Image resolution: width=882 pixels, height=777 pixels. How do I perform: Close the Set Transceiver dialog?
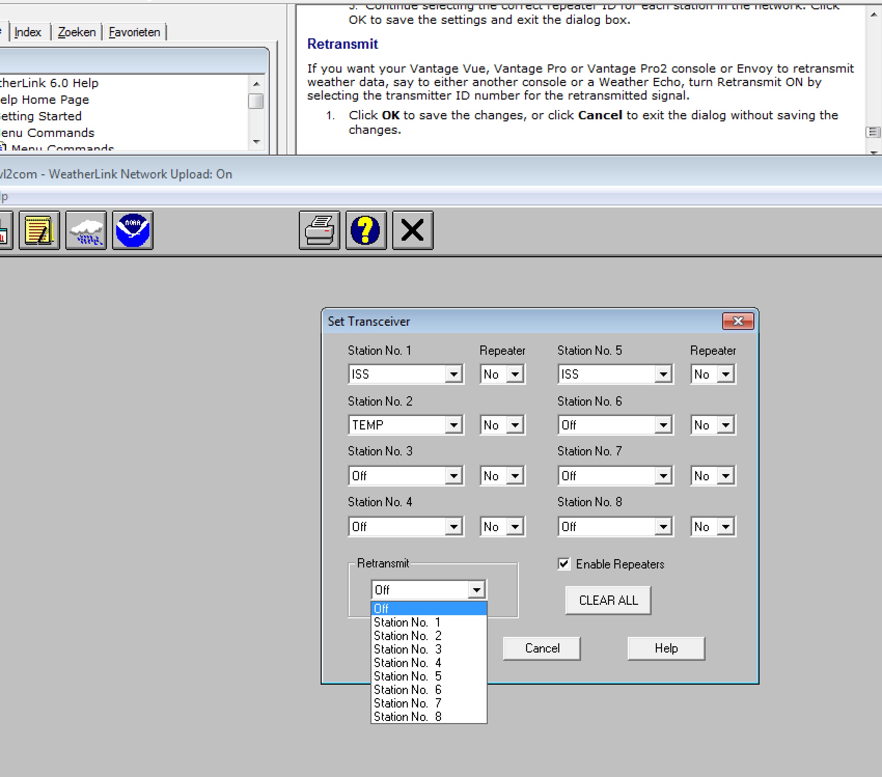(738, 322)
